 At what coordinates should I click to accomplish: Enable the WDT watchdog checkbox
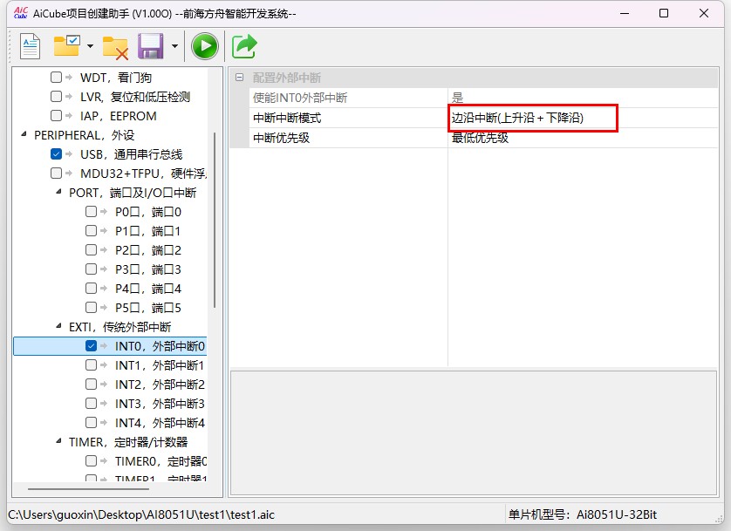coord(56,77)
